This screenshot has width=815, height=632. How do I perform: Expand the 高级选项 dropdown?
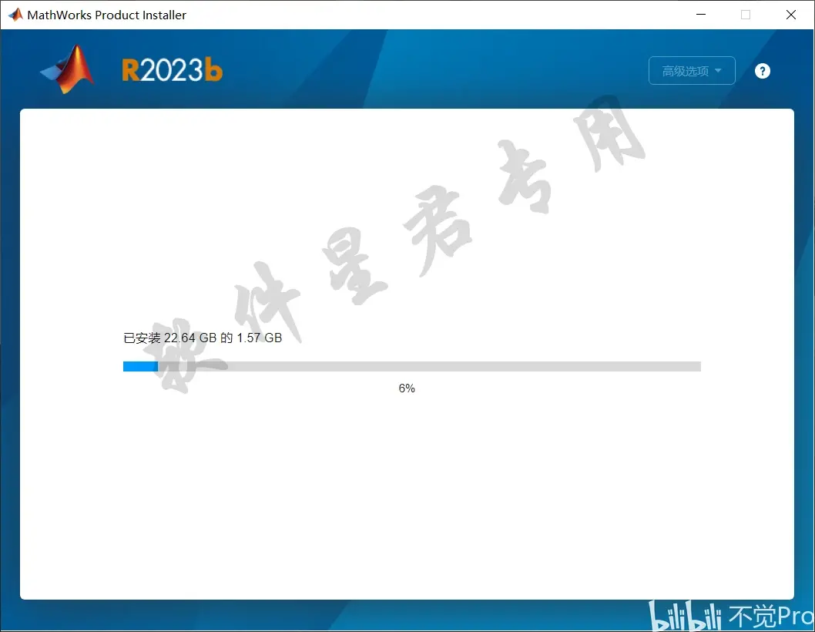point(692,71)
